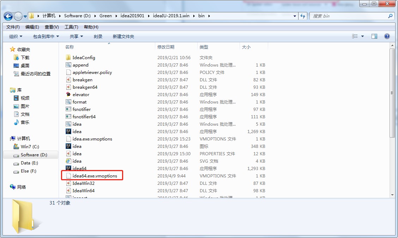The width and height of the screenshot is (398, 238).
Task: Click ideaIU-2019.1.win breadcrumb segment
Action: click(x=171, y=16)
